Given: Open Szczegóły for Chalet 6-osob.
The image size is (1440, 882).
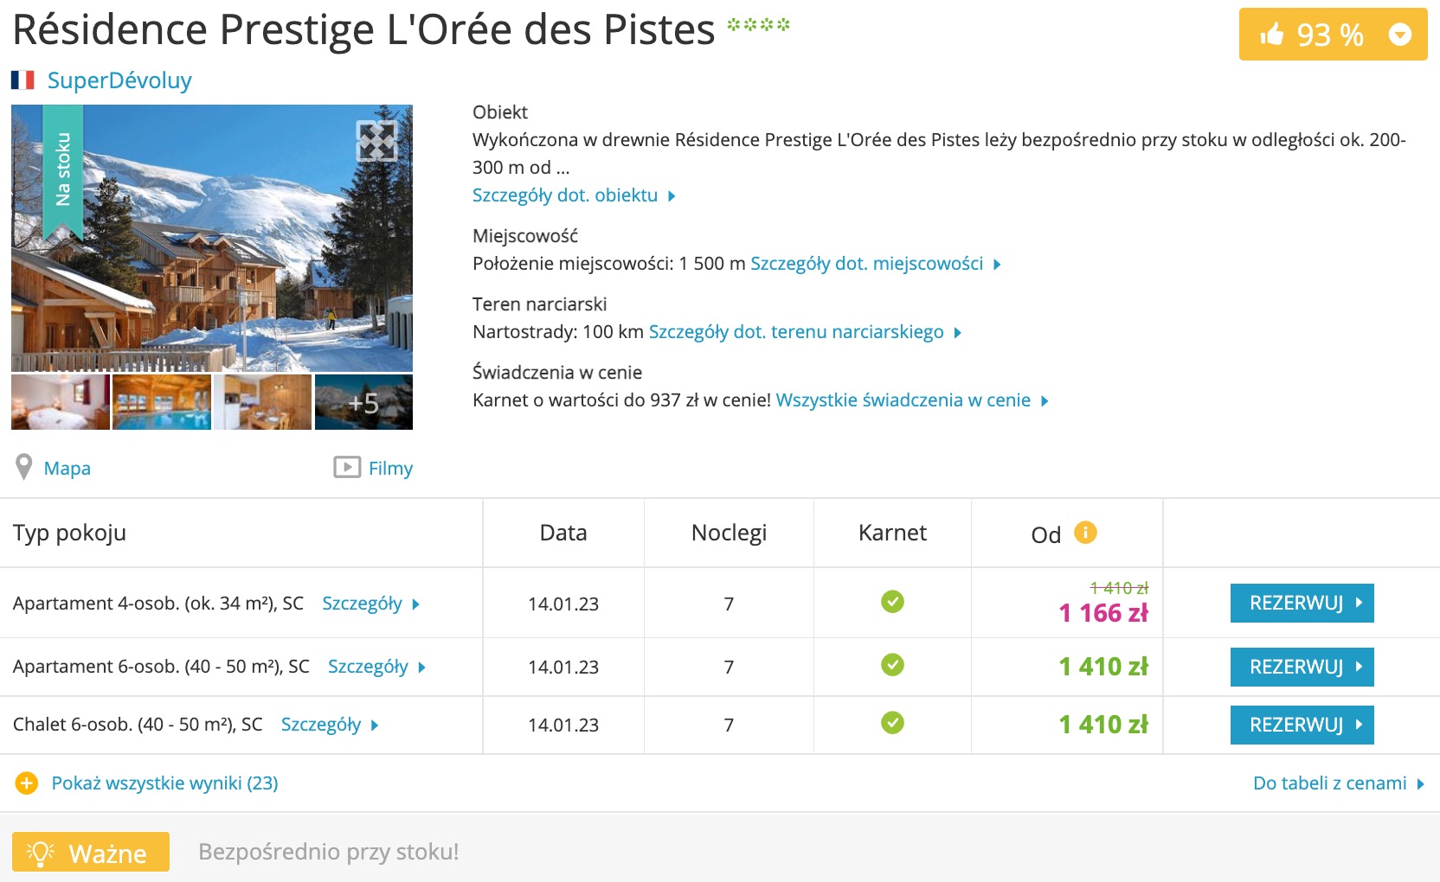Looking at the screenshot, I should (330, 725).
